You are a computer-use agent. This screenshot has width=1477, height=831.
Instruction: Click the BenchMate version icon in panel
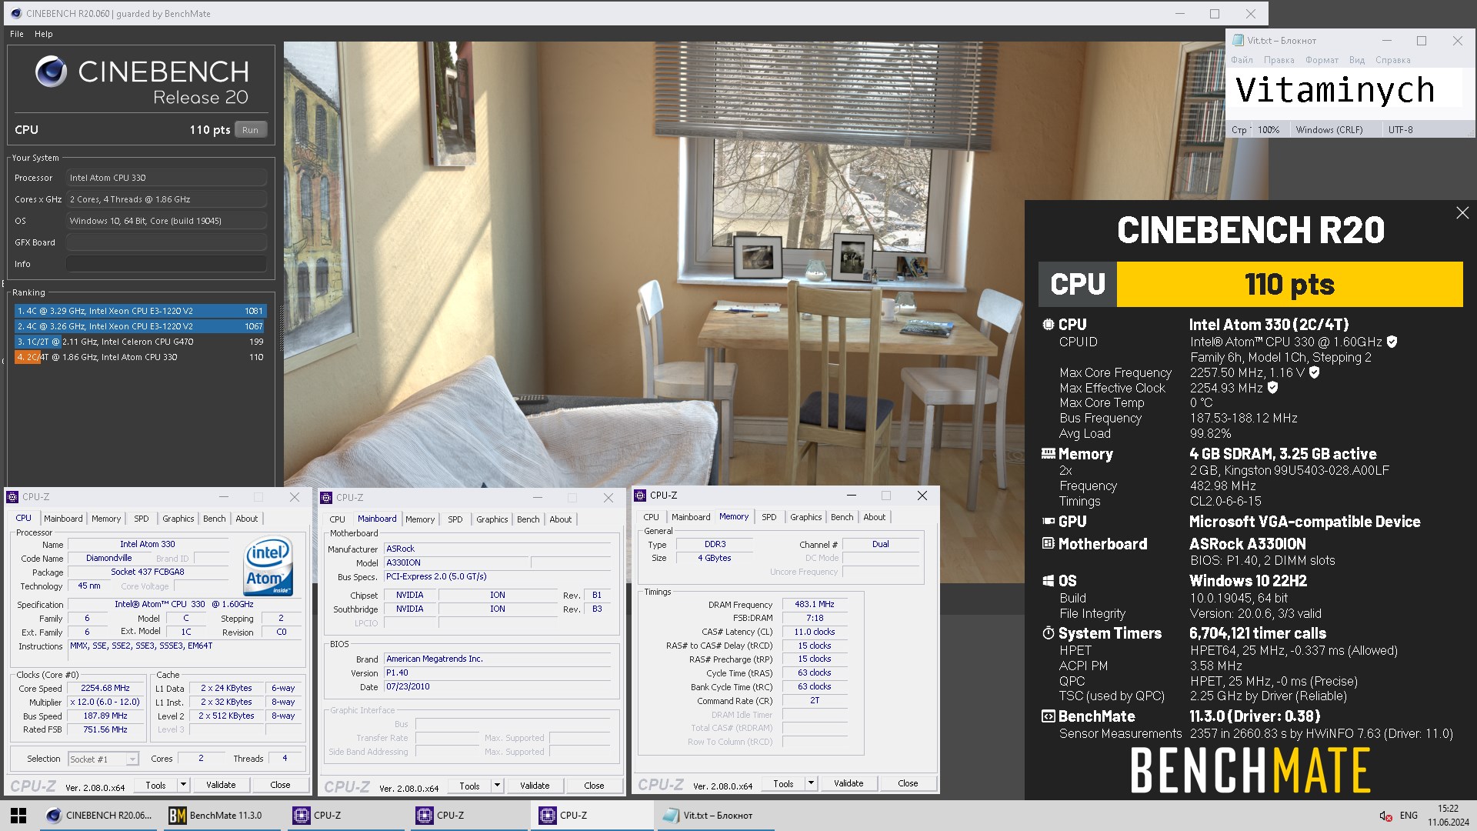tap(1048, 716)
